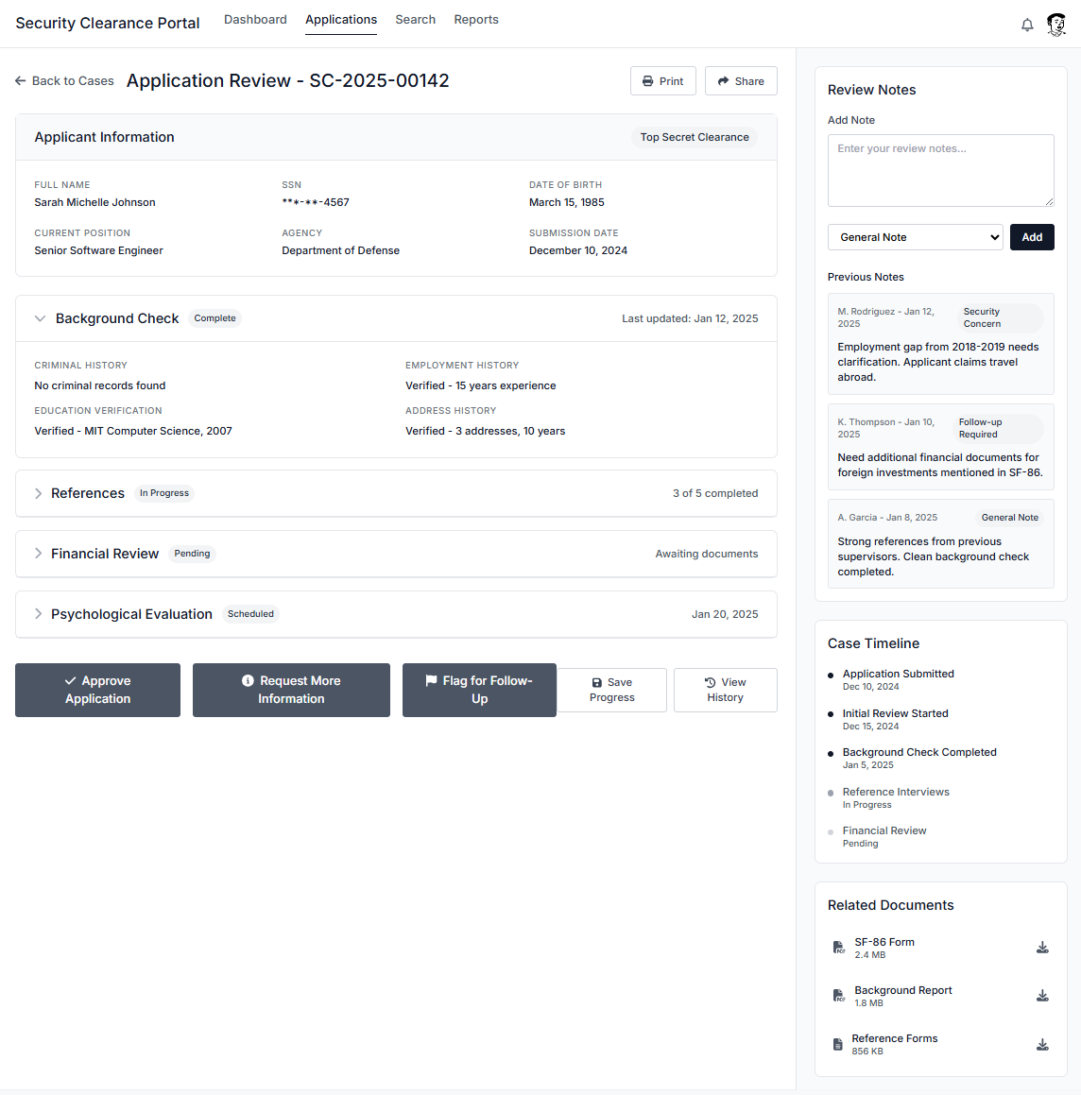This screenshot has height=1095, width=1081.
Task: Click 'No criminal records found' text
Action: 100,385
